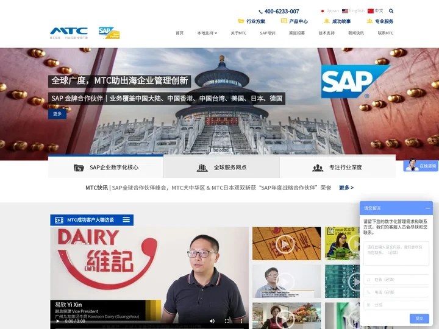
Task: Click the 电话 input field
Action: pyautogui.click(x=396, y=292)
